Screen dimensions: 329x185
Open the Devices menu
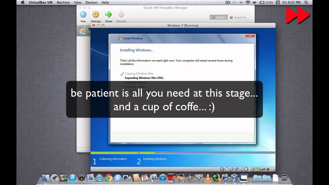[x=92, y=3]
